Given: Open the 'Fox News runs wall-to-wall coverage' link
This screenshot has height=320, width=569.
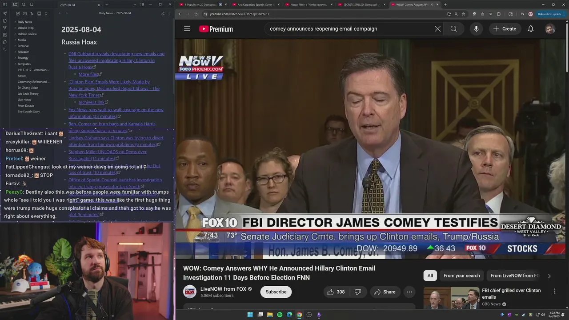Looking at the screenshot, I should click(x=116, y=113).
